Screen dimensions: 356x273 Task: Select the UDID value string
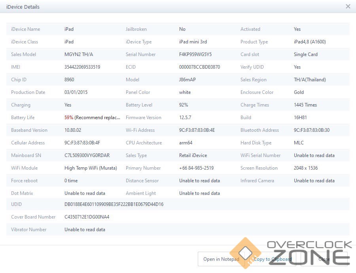[x=114, y=204]
